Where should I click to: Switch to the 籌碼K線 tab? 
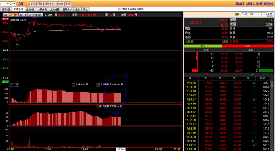[6, 10]
